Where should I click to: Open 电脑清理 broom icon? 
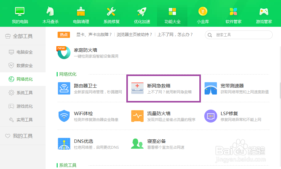81,11
